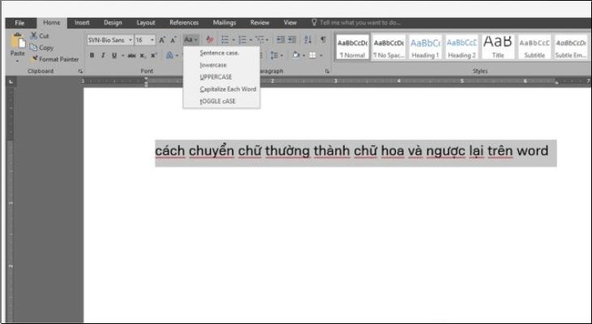Select the Format Painter tool
The image size is (592, 324).
pos(55,59)
